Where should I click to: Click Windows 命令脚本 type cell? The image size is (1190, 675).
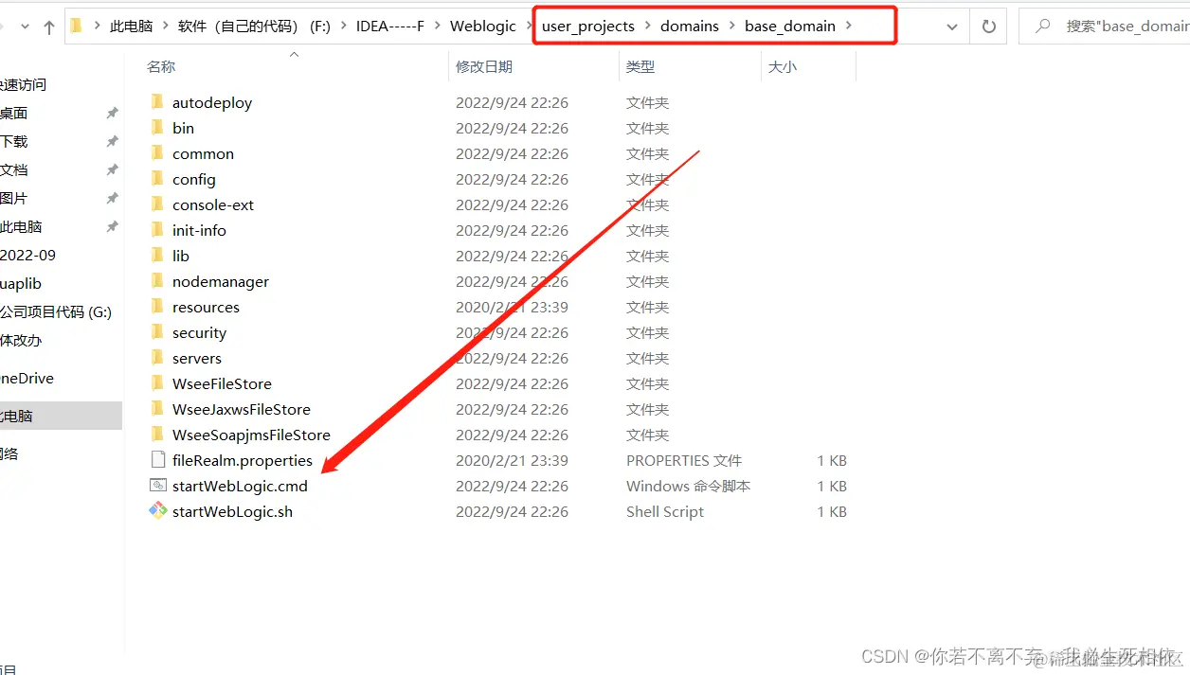(x=689, y=486)
